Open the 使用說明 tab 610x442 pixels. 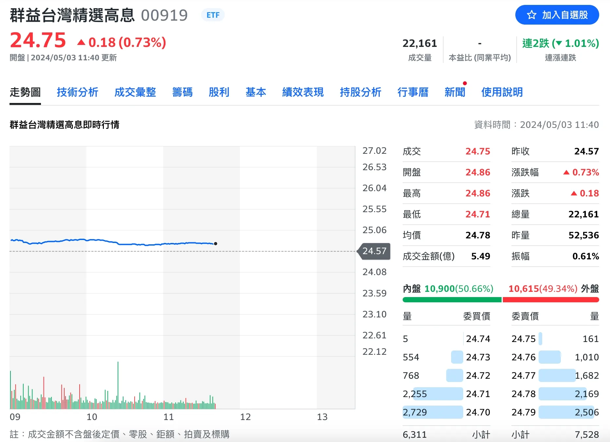tap(502, 92)
